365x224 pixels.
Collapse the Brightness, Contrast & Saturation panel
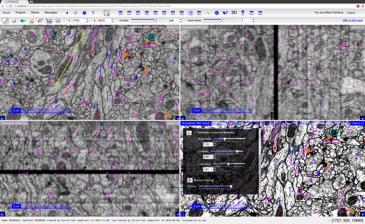[x=189, y=133]
